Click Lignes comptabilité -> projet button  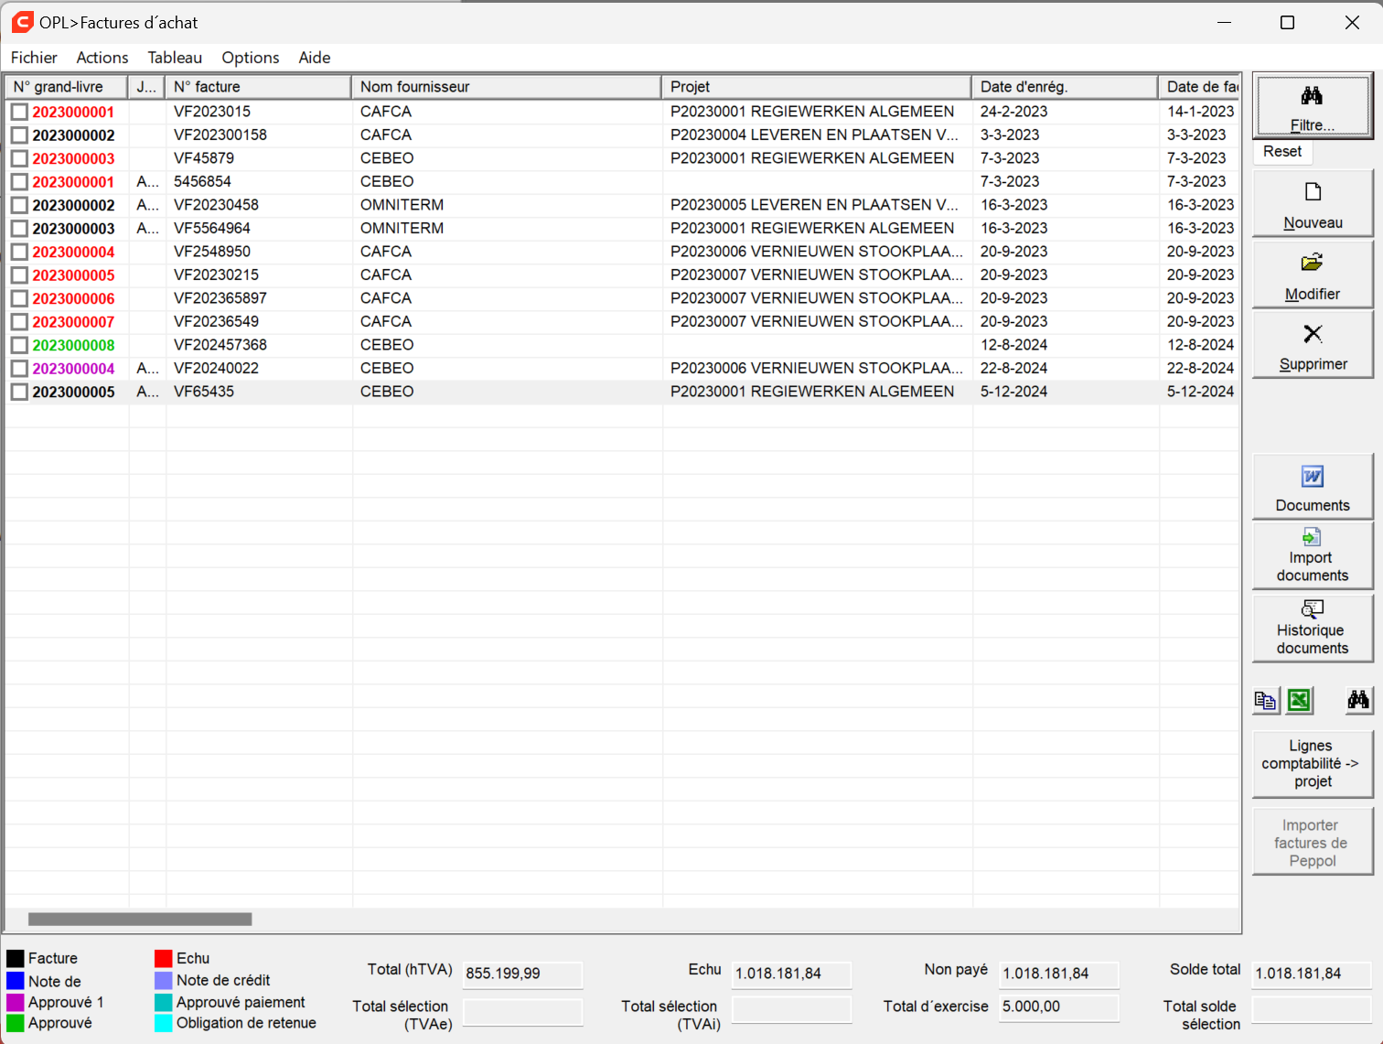coord(1312,764)
